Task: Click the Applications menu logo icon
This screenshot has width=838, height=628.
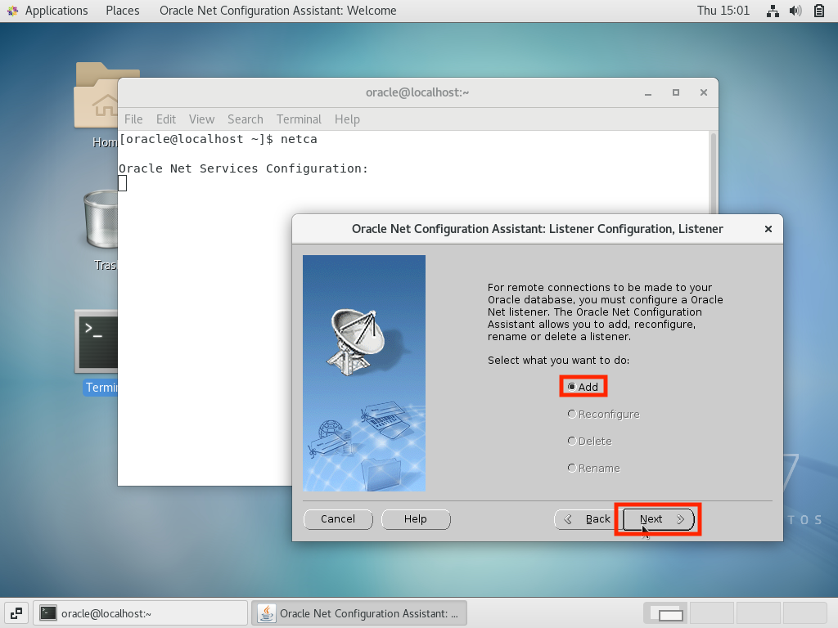Action: click(x=13, y=11)
